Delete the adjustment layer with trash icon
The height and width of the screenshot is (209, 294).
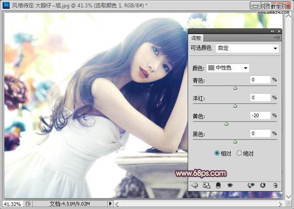point(275,185)
